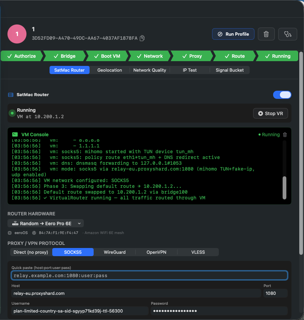Image resolution: width=304 pixels, height=320 pixels.
Task: Click the eeroOS chip icon
Action: pos(9,233)
